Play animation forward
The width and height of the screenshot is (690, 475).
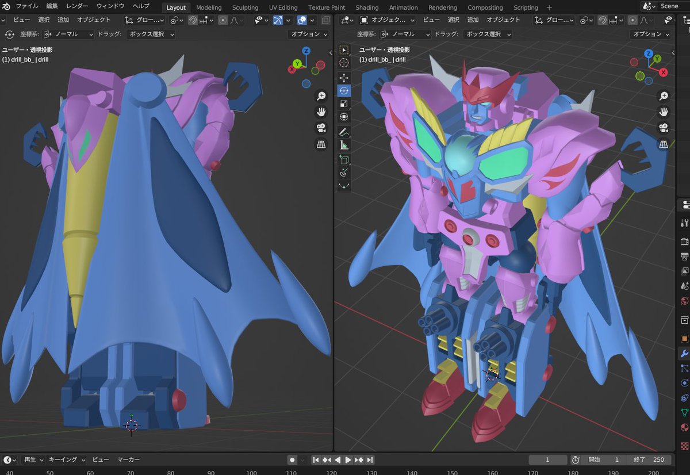pos(348,460)
